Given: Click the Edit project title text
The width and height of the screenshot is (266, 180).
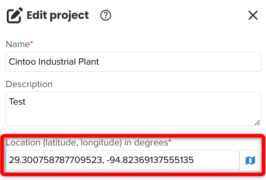Looking at the screenshot, I should 58,15.
